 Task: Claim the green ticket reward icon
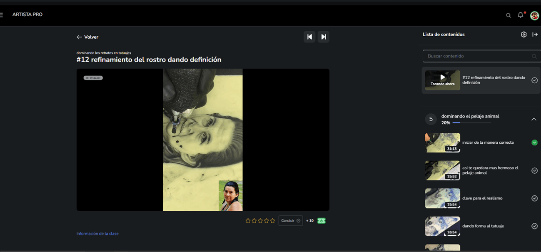coord(322,220)
